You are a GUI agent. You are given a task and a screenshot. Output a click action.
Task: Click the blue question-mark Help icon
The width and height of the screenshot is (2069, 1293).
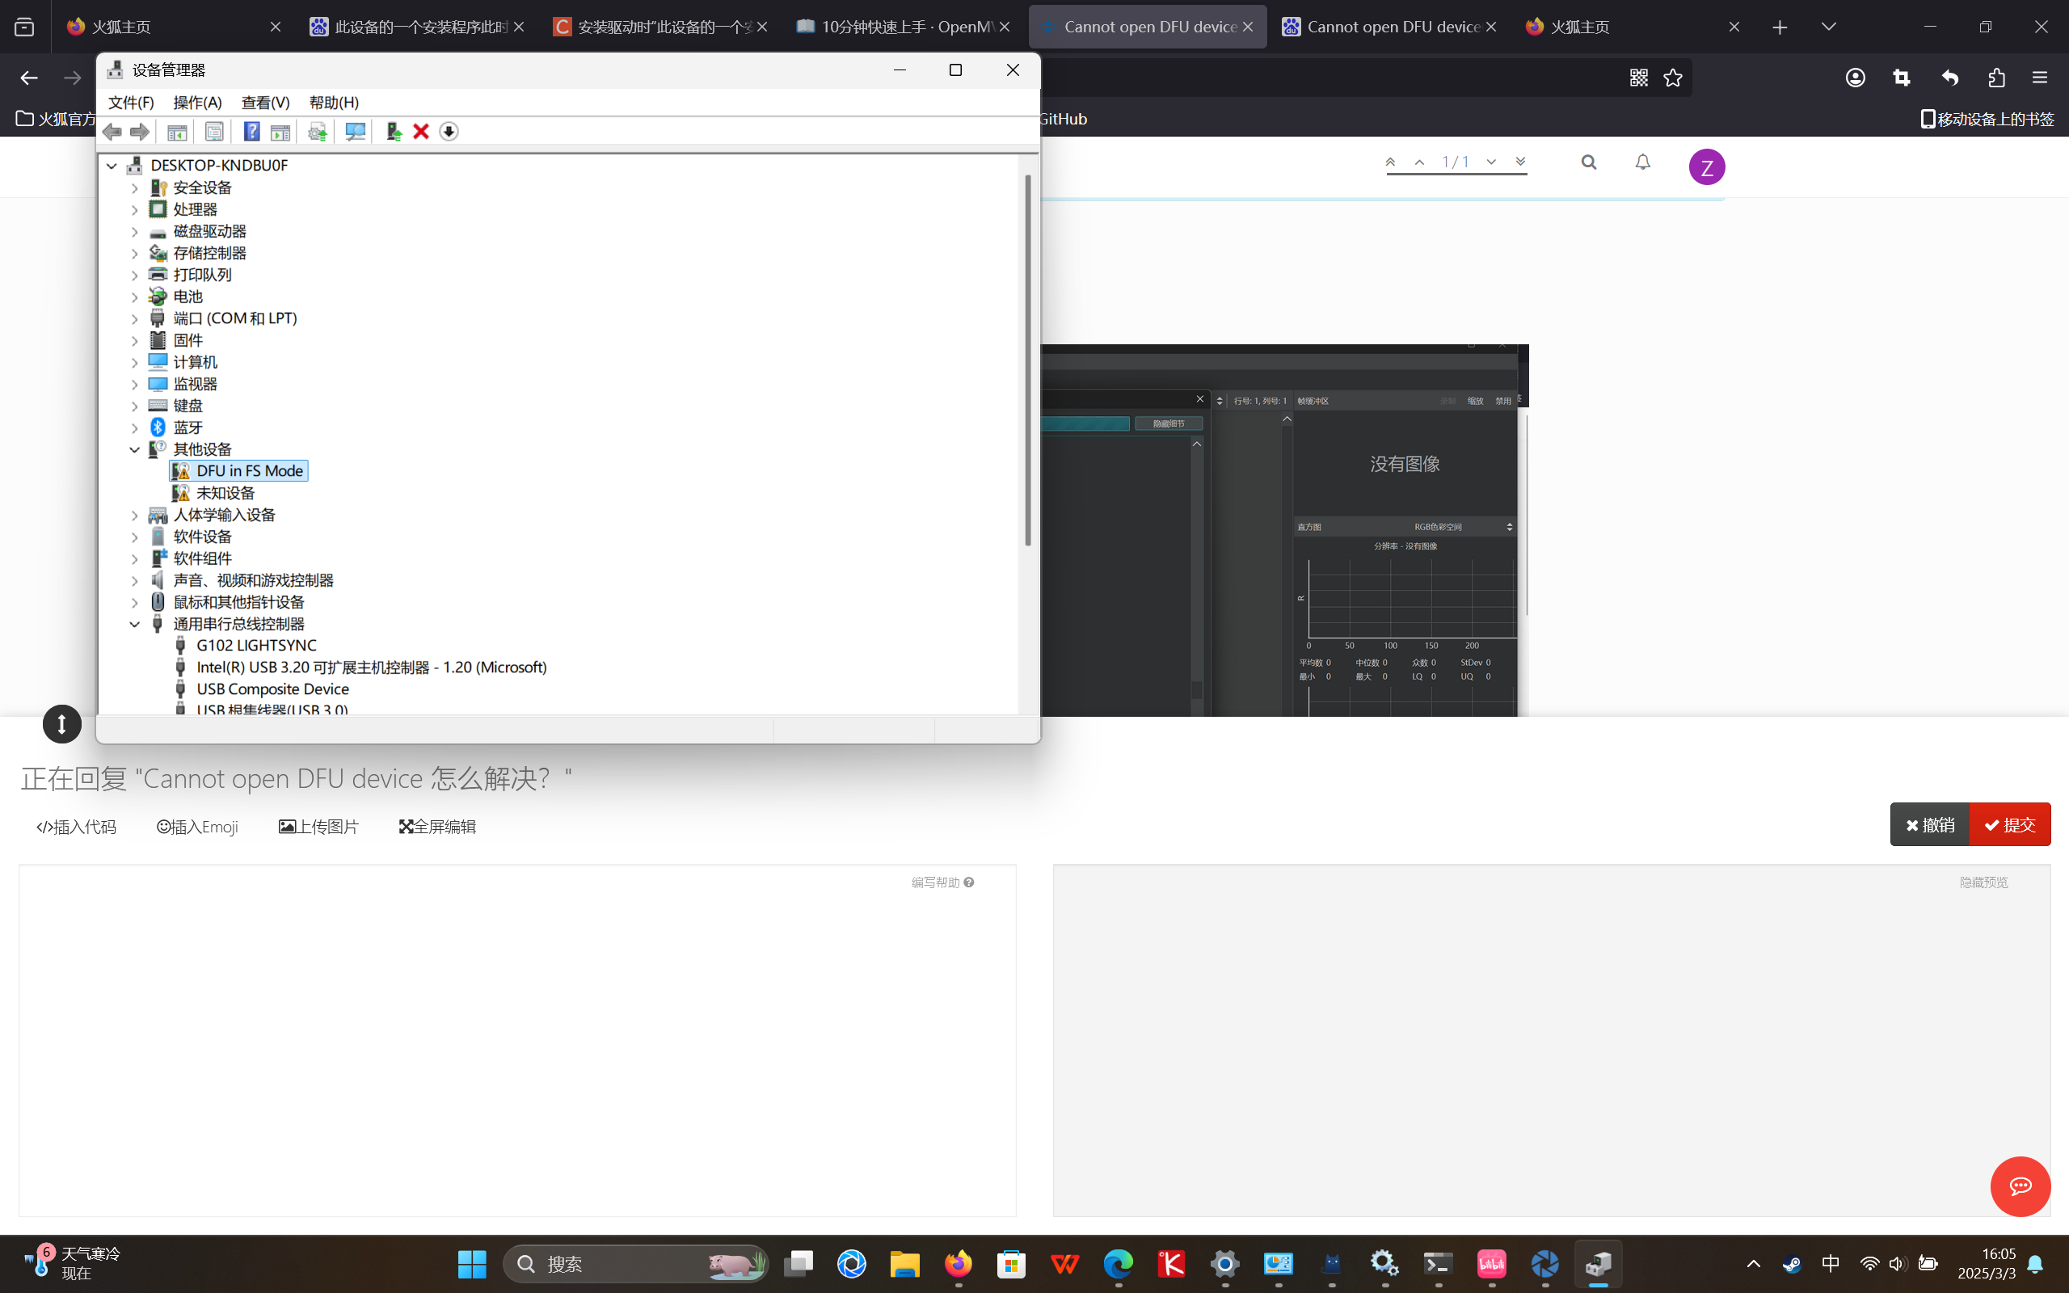click(251, 132)
